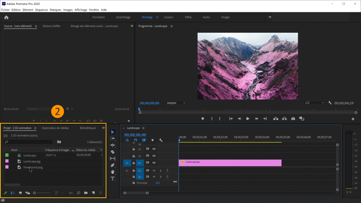Select the Pen tool
The width and height of the screenshot is (361, 203).
click(112, 165)
